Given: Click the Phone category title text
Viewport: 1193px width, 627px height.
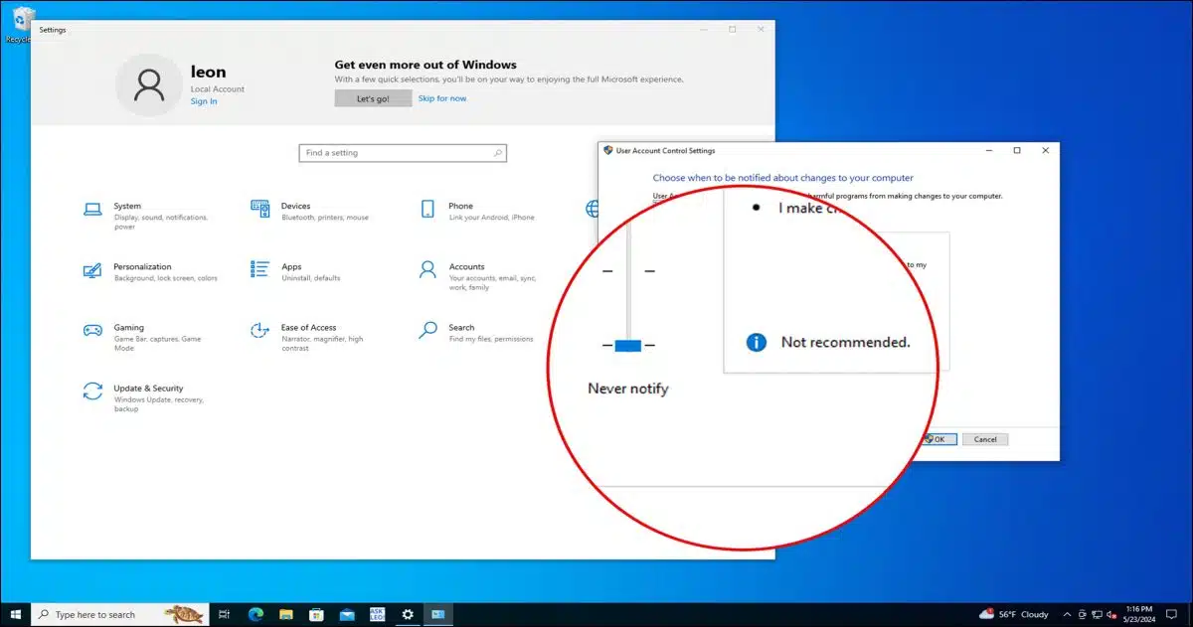Looking at the screenshot, I should point(460,207).
